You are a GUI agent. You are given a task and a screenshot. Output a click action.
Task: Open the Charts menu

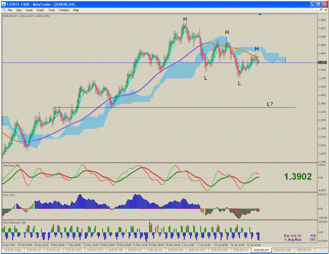pos(41,10)
